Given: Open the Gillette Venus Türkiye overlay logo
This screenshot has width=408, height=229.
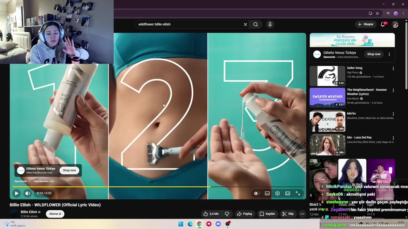Looking at the screenshot, I should [x=21, y=170].
